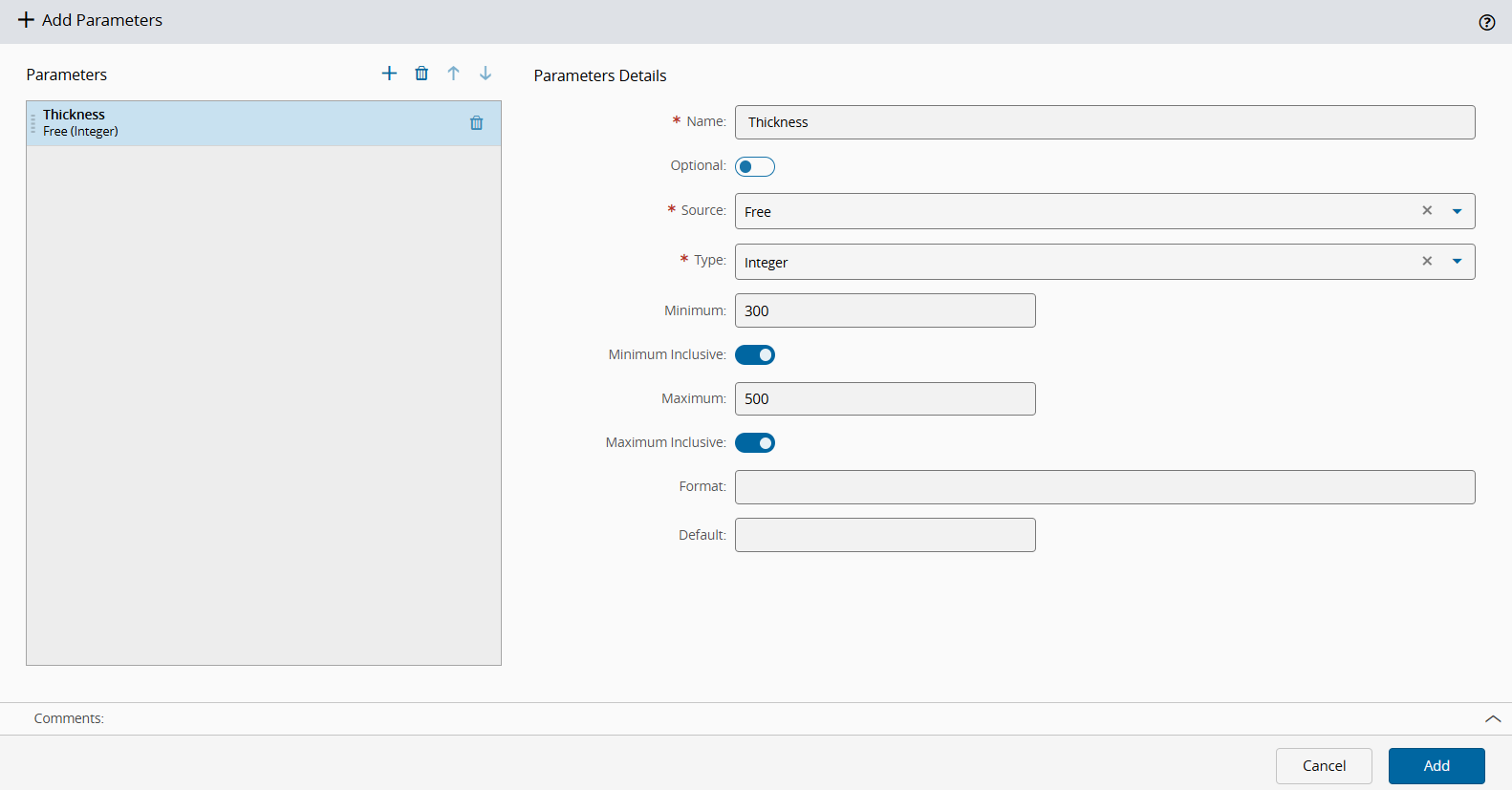1512x790 pixels.
Task: Disable the Minimum Inclusive switch
Action: [755, 355]
